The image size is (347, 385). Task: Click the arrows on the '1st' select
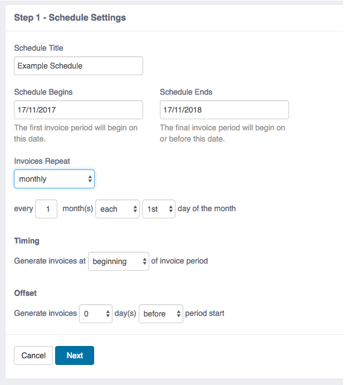click(x=171, y=209)
